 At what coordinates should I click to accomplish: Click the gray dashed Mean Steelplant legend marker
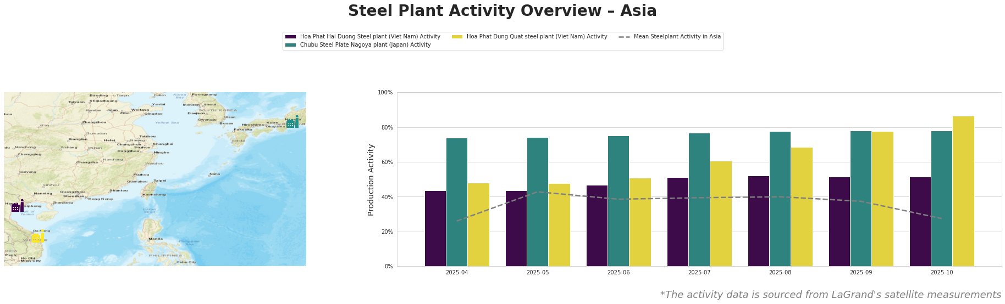623,37
